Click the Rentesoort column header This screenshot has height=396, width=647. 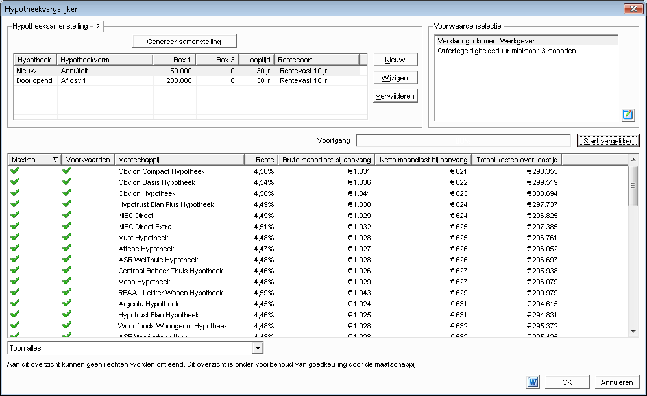tap(317, 60)
